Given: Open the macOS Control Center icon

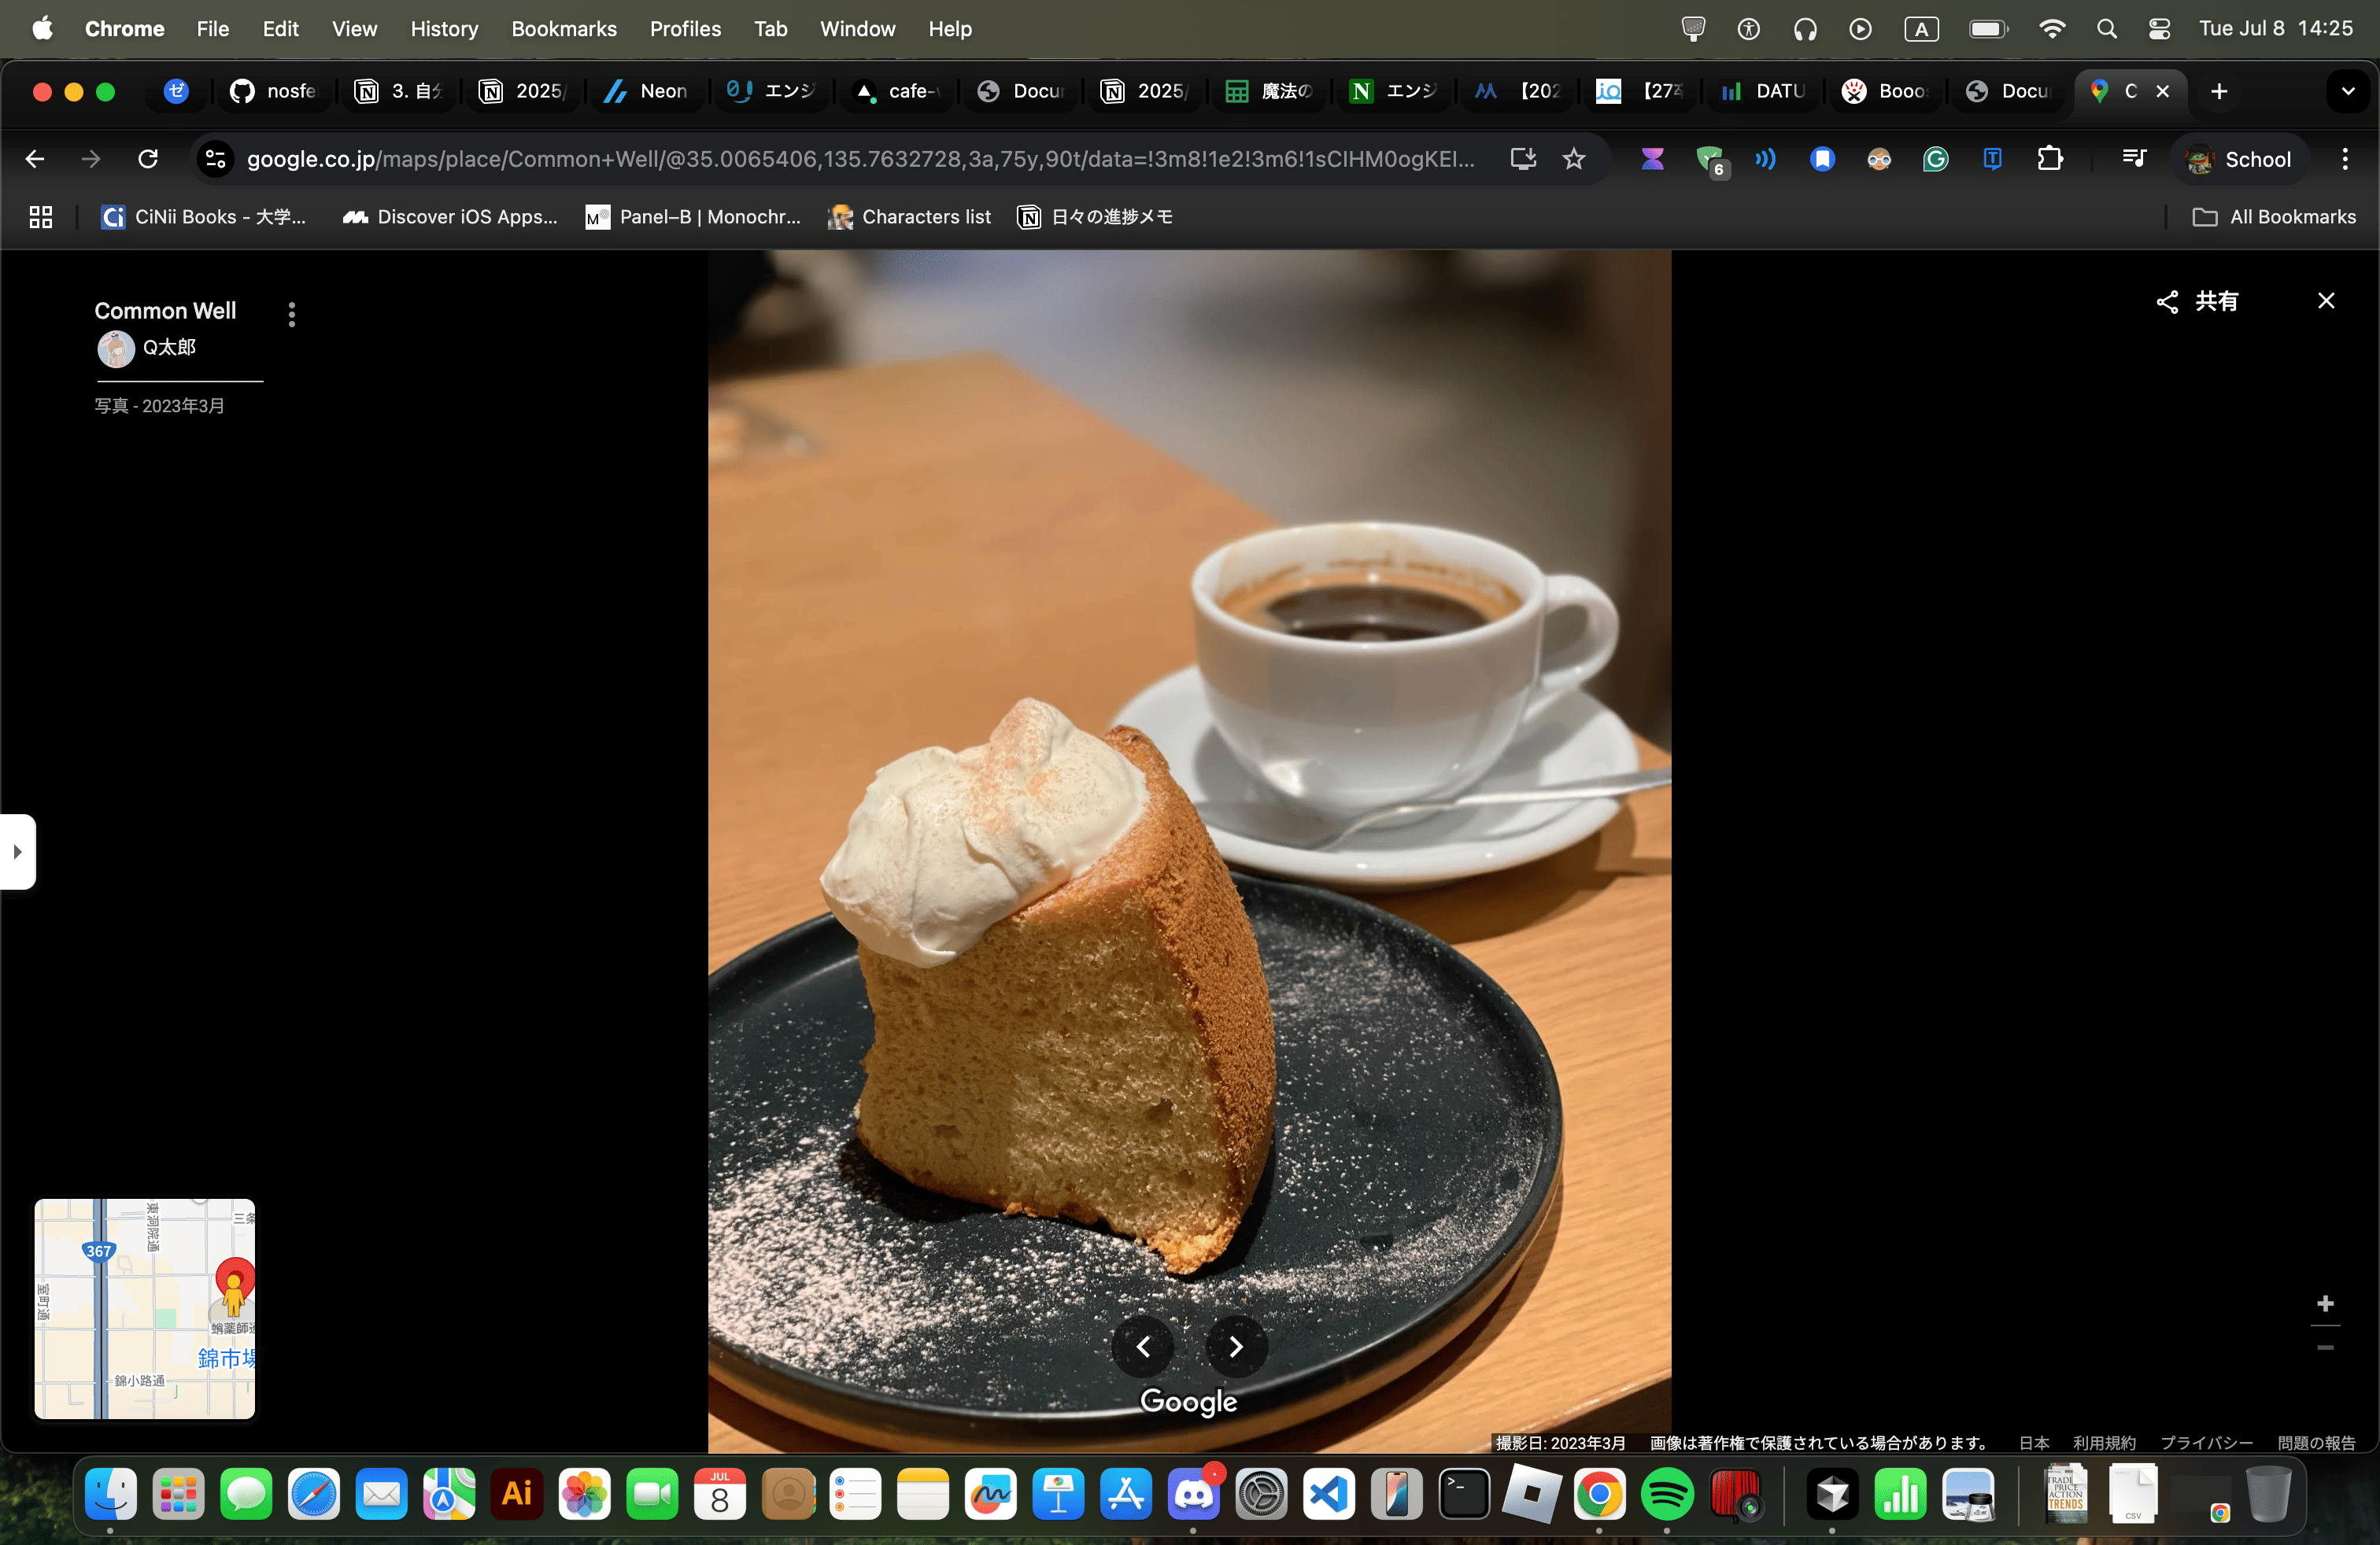Looking at the screenshot, I should click(2159, 29).
